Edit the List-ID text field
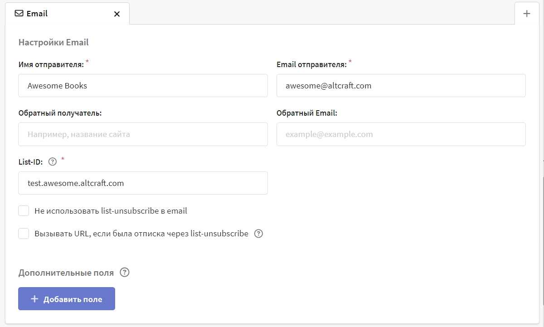The width and height of the screenshot is (544, 327). click(143, 183)
